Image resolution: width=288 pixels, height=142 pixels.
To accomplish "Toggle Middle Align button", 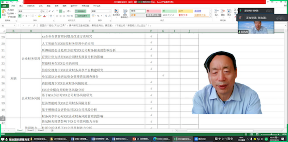I will tap(61, 11).
